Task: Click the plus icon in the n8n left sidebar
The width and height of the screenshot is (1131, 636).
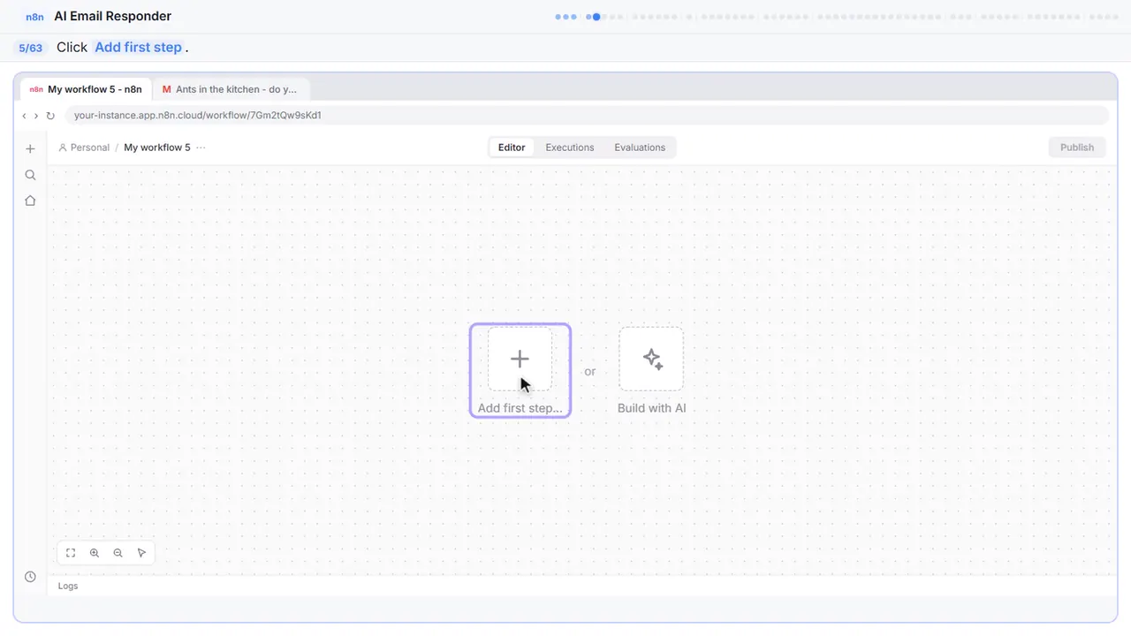Action: point(30,148)
